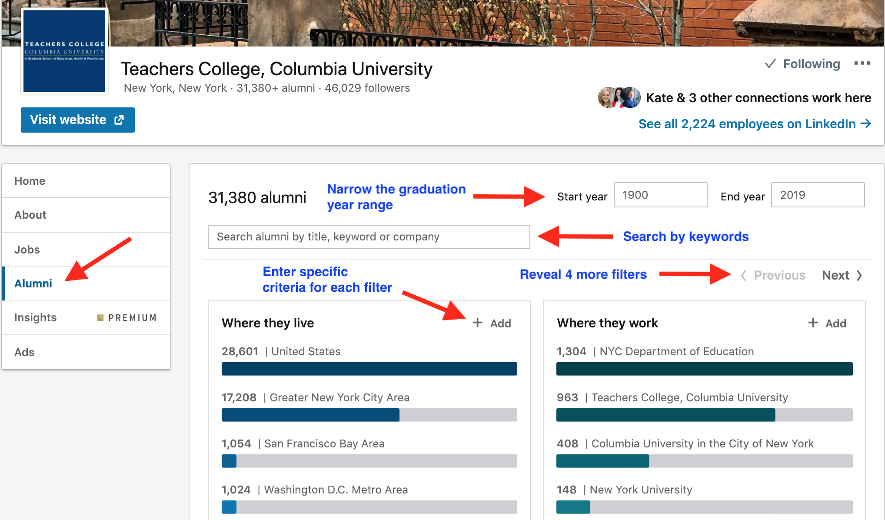The image size is (885, 520).
Task: Filter by NYC Department of Education bar
Action: click(704, 369)
